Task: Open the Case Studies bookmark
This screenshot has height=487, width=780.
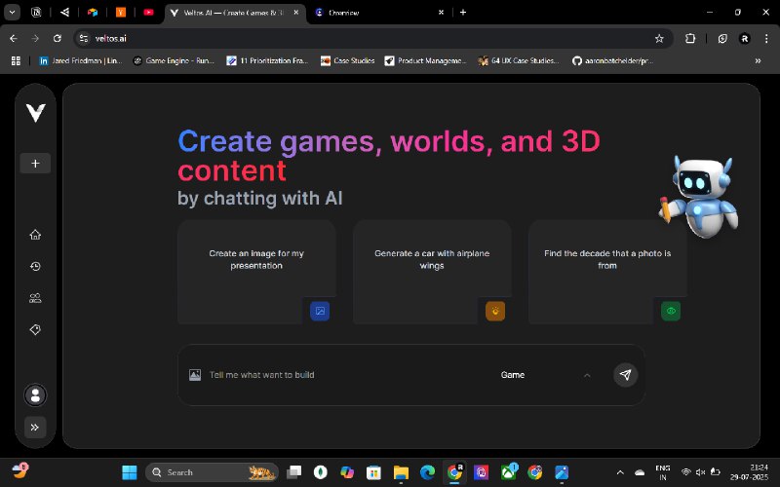Action: coord(346,60)
